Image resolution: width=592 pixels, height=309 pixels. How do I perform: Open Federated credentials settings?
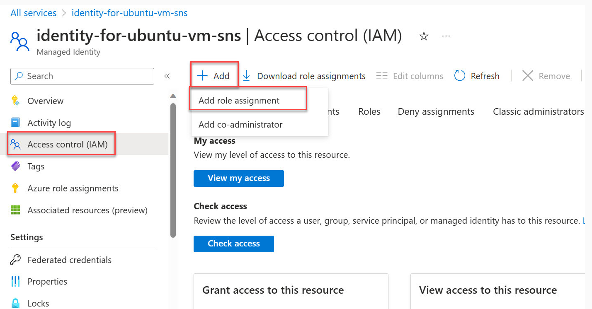[x=69, y=260]
